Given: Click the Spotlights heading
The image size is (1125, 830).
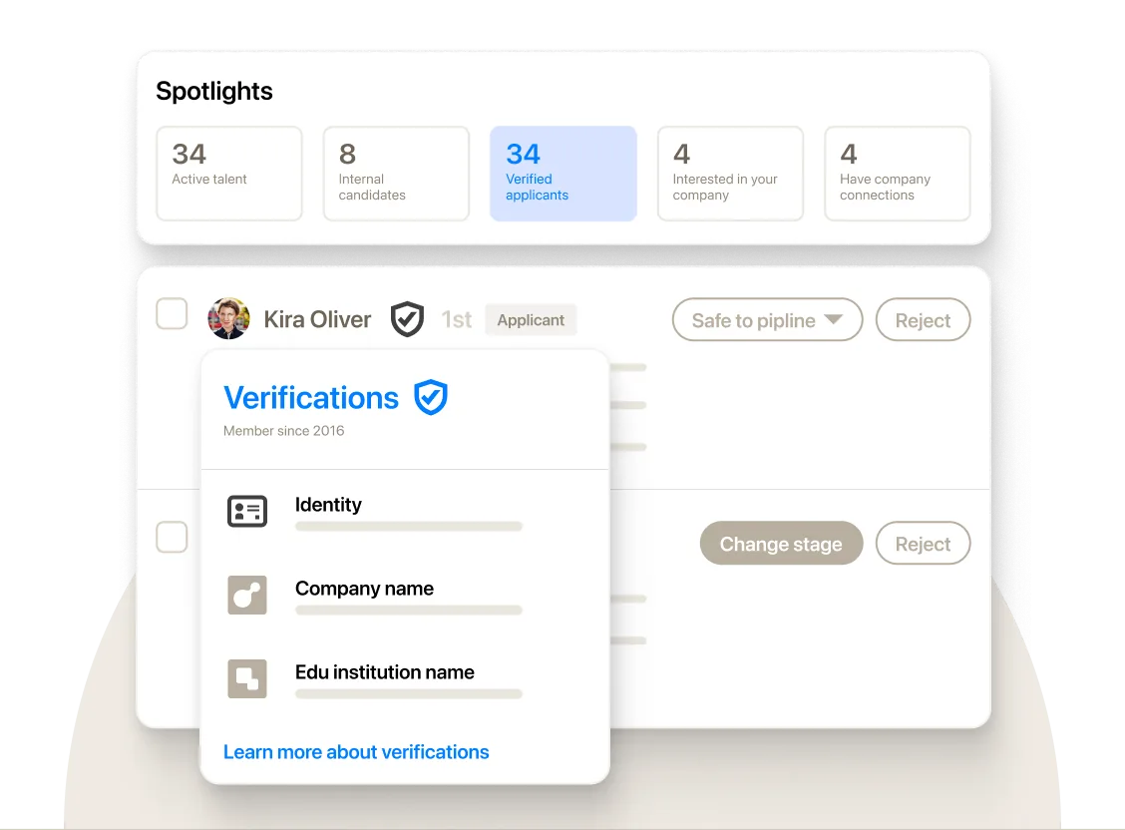Looking at the screenshot, I should (x=213, y=91).
